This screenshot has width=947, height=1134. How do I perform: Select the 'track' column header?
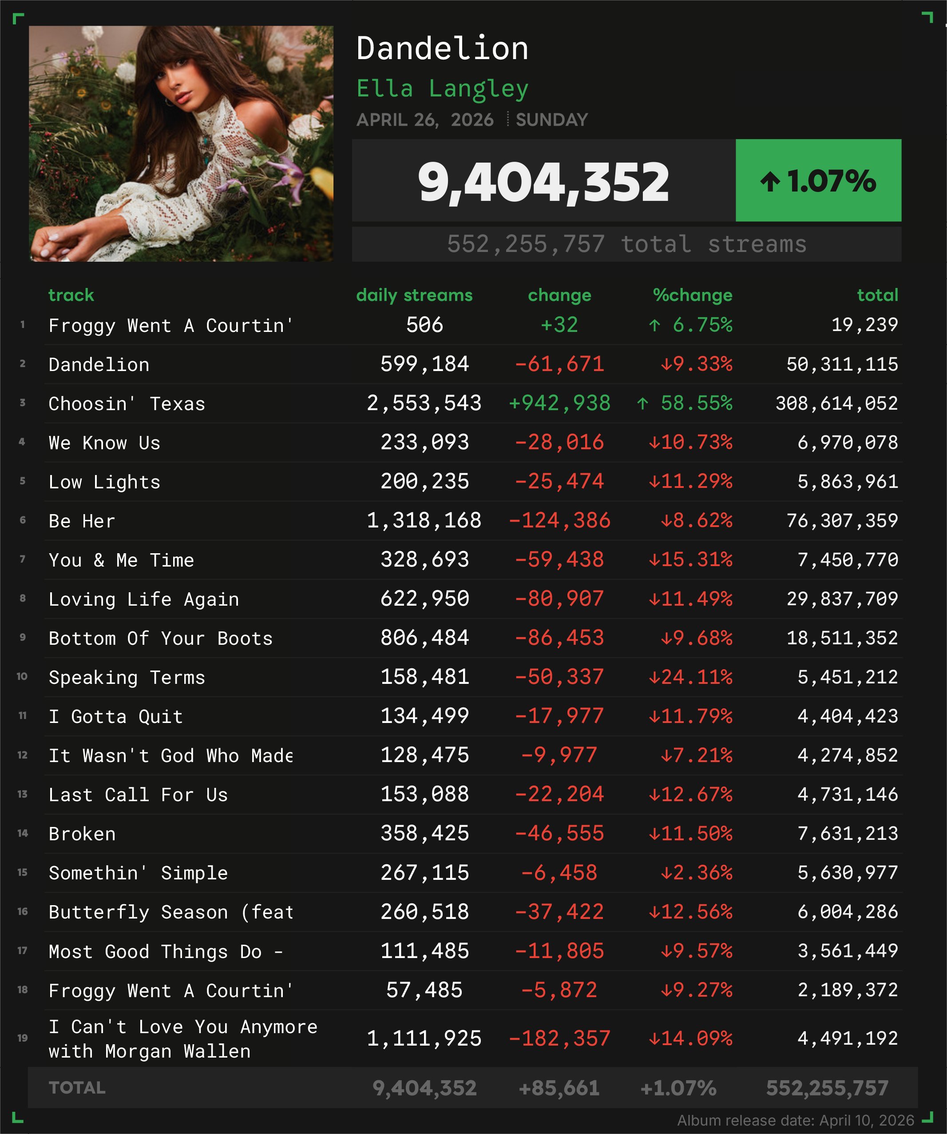71,295
